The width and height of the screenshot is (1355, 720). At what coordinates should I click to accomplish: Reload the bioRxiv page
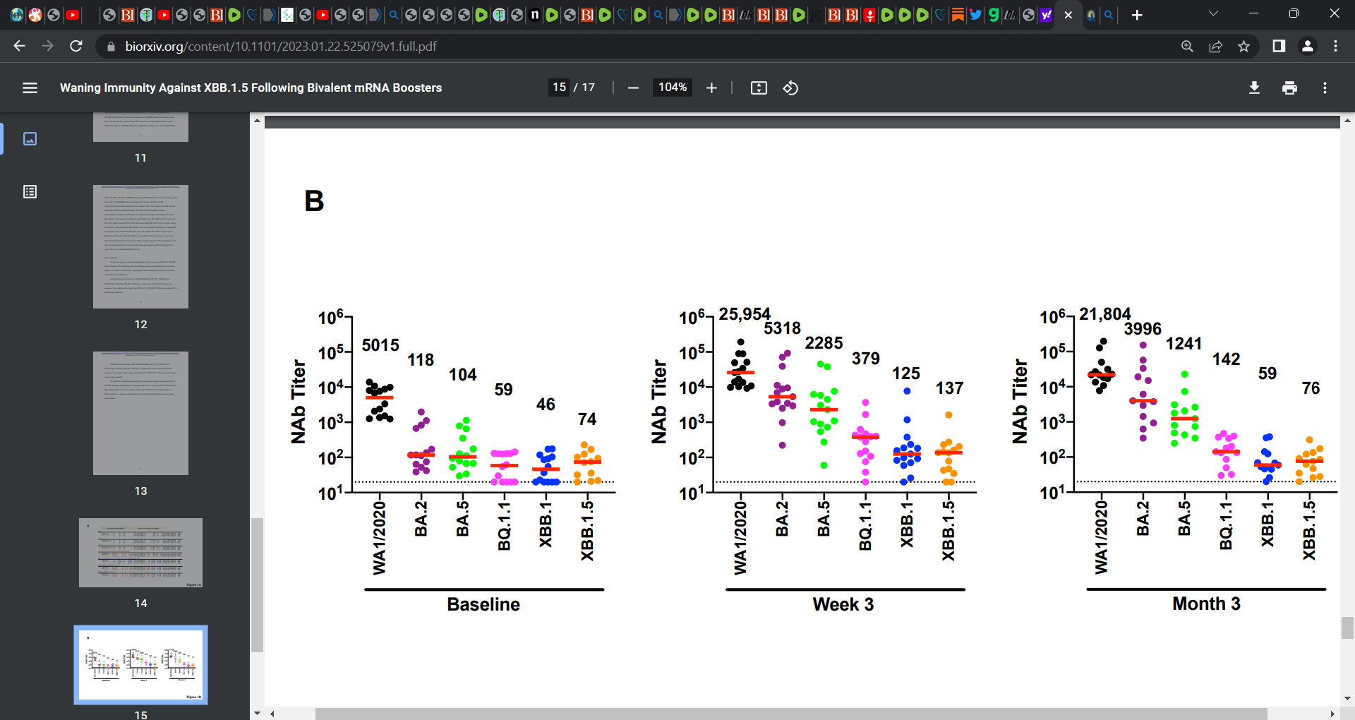coord(76,46)
